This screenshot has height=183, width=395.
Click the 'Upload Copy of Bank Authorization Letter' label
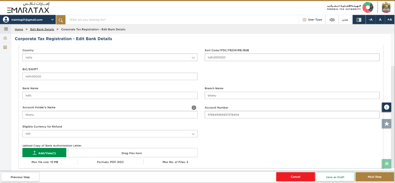click(x=52, y=146)
